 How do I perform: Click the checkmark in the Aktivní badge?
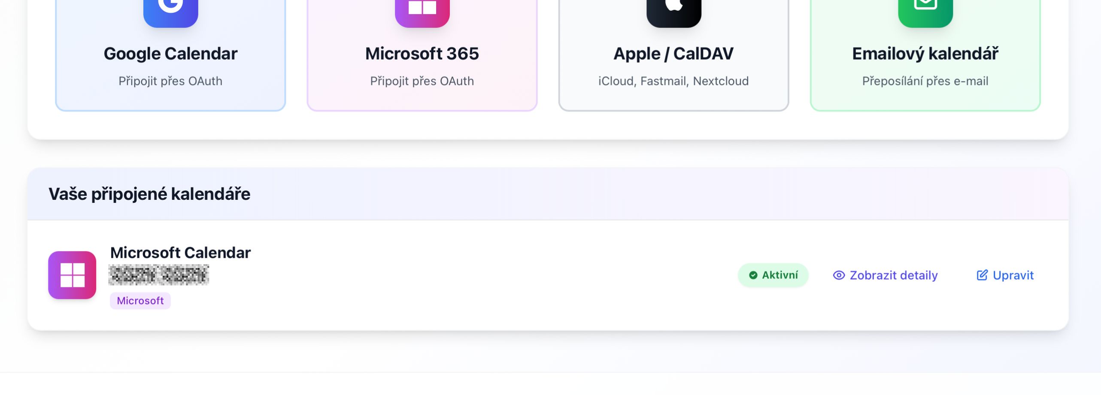753,275
